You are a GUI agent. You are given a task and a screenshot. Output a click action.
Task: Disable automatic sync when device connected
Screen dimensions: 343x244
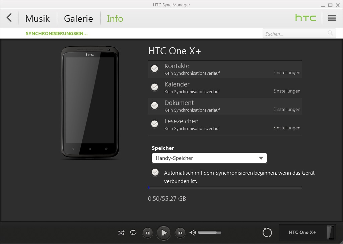coord(155,172)
